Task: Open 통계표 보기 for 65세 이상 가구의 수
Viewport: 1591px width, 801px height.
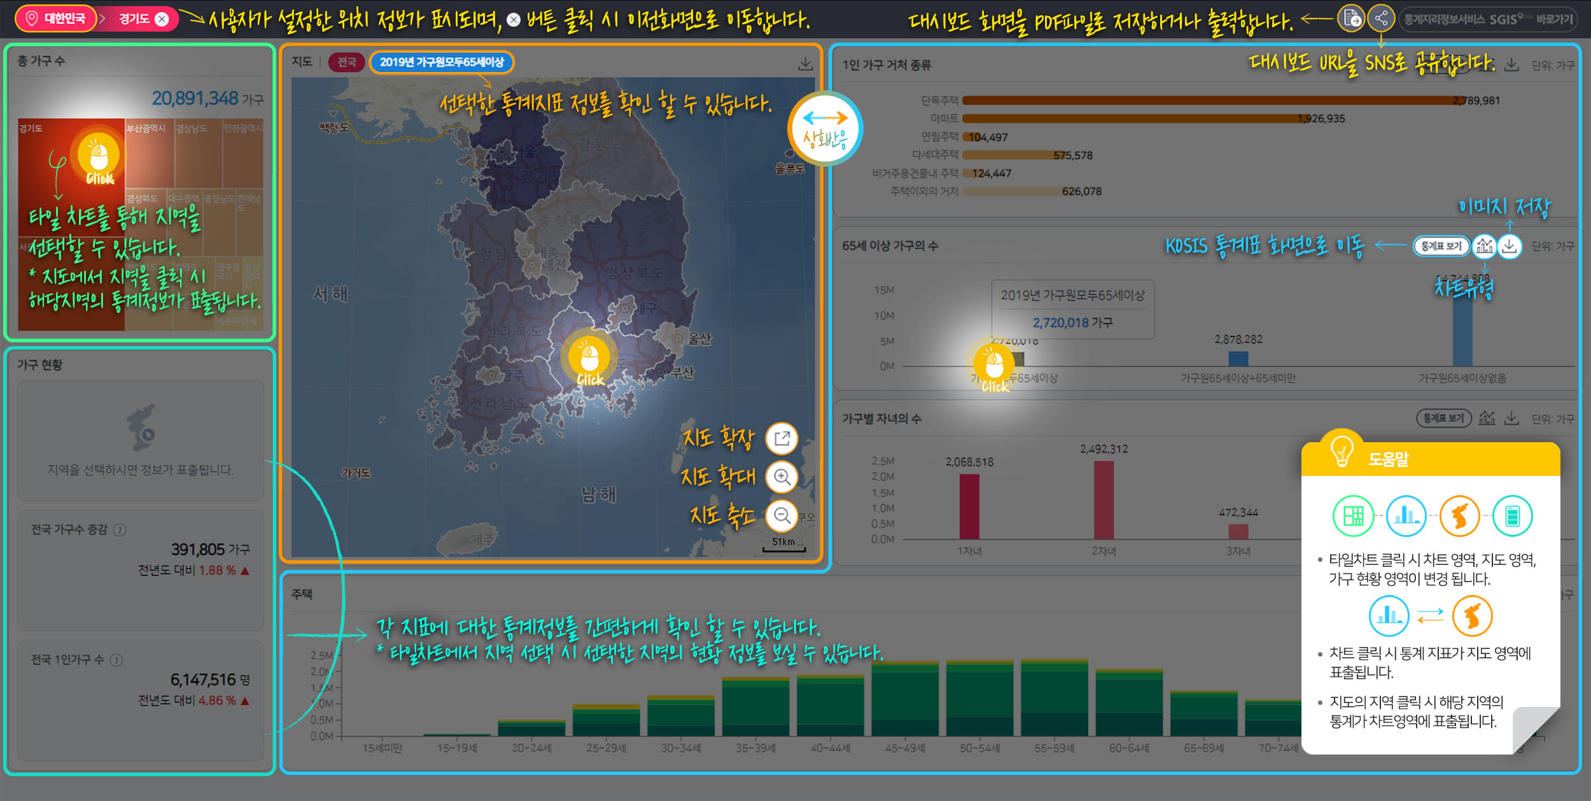Action: click(1441, 246)
